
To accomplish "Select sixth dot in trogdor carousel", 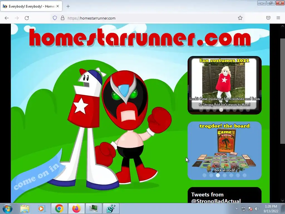I will [238, 175].
